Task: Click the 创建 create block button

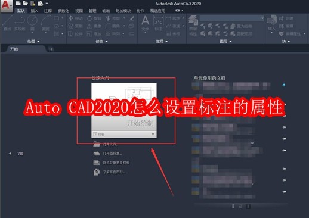Action: (x=286, y=18)
